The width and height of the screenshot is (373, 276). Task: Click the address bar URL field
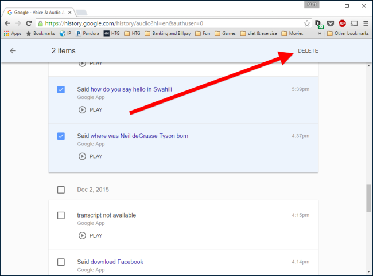(174, 23)
